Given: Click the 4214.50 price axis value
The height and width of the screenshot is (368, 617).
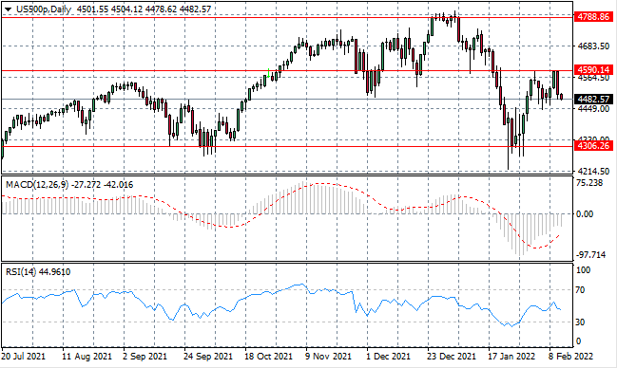Looking at the screenshot, I should point(593,172).
